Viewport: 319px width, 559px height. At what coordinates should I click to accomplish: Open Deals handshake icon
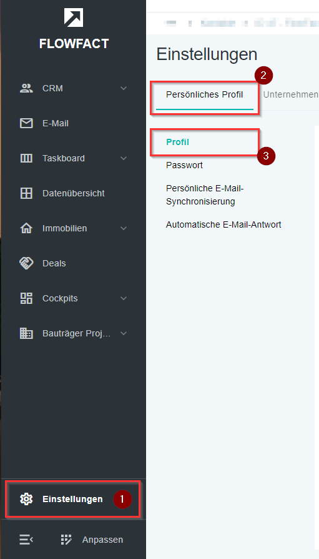(x=26, y=263)
